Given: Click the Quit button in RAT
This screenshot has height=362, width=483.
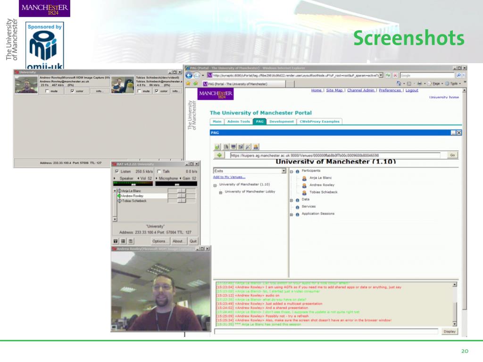Looking at the screenshot, I should pyautogui.click(x=193, y=241).
